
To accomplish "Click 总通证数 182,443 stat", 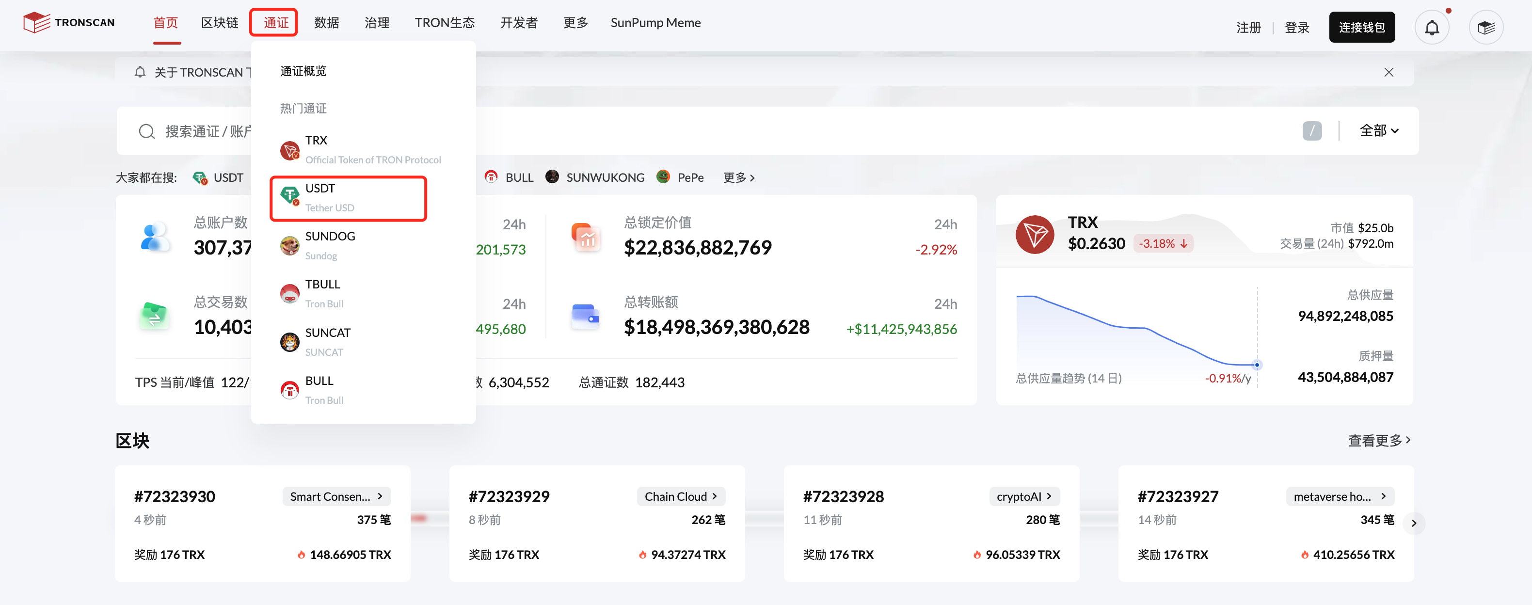I will click(x=632, y=382).
